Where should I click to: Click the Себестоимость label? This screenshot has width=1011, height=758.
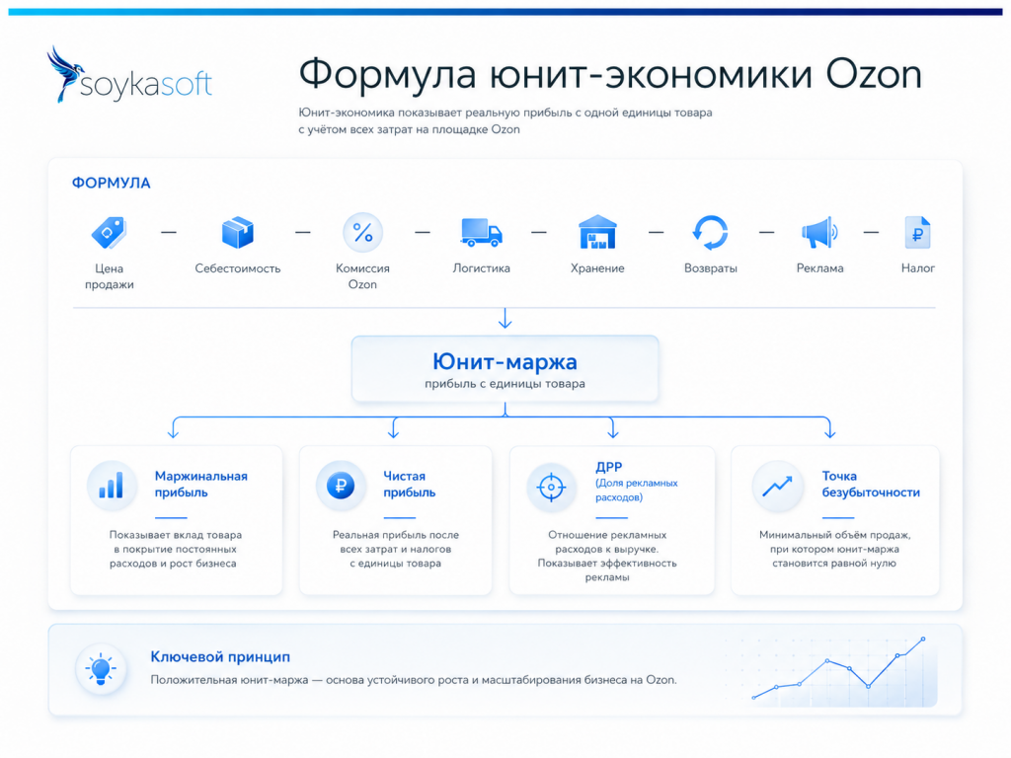click(238, 268)
